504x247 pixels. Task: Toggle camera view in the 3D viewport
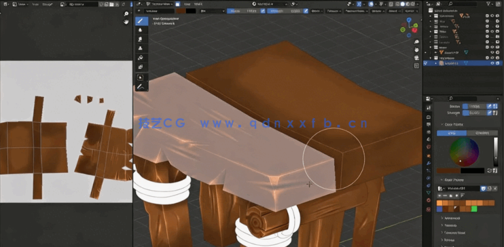[x=416, y=58]
